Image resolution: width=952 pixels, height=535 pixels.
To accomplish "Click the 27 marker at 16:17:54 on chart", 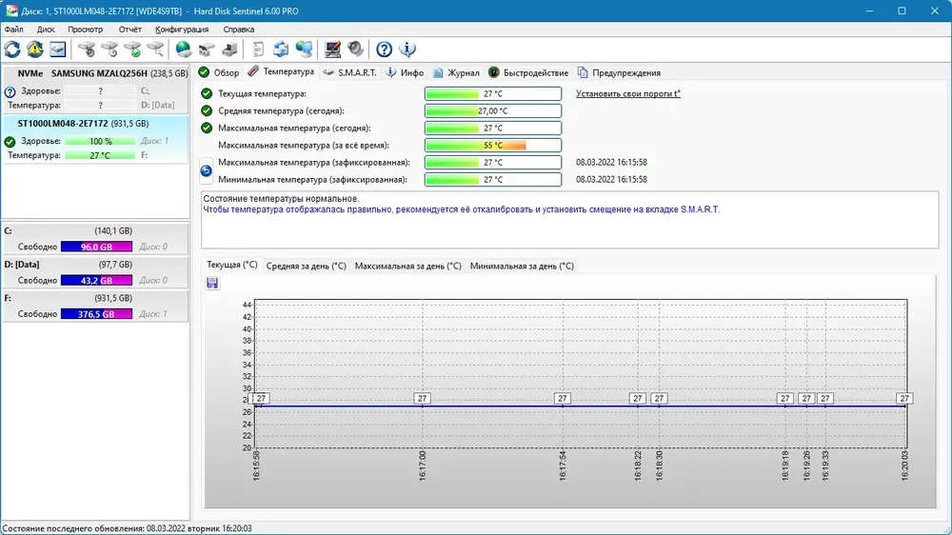I will [x=563, y=398].
